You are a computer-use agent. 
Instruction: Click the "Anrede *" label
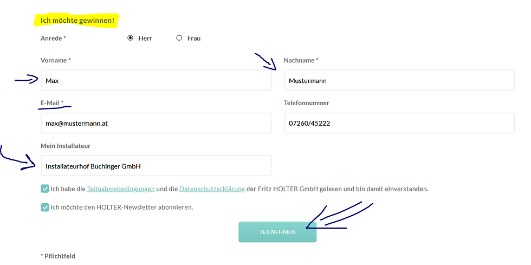click(53, 38)
